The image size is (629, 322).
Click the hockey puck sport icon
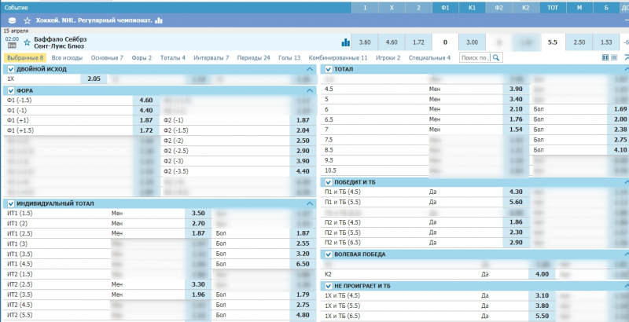point(10,20)
